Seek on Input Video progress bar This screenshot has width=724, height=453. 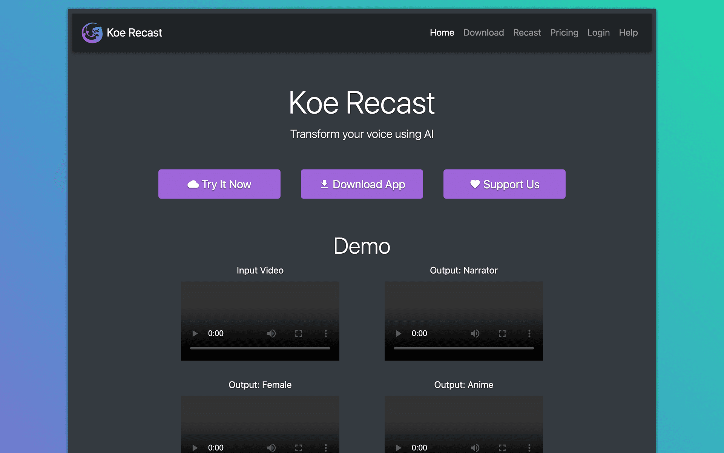tap(260, 348)
